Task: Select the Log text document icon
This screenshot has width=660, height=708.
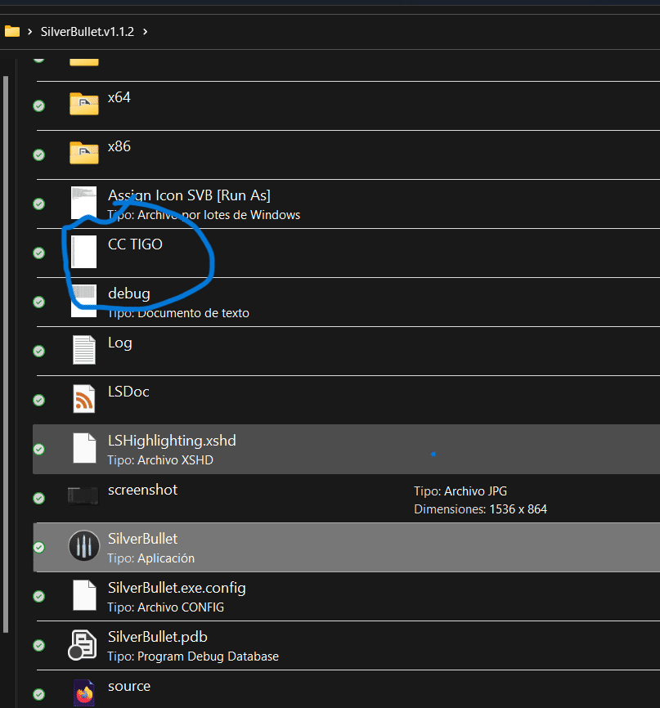Action: (x=84, y=349)
